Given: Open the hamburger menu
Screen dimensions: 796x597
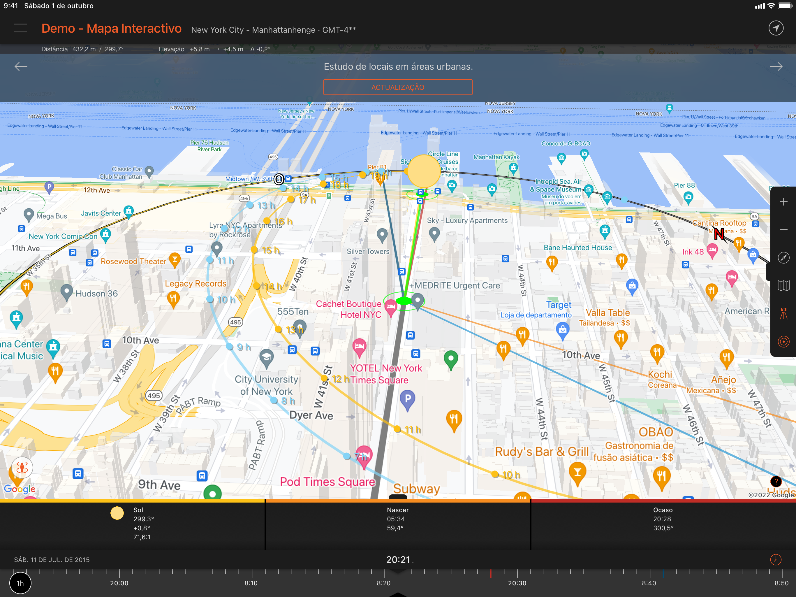Looking at the screenshot, I should 20,28.
